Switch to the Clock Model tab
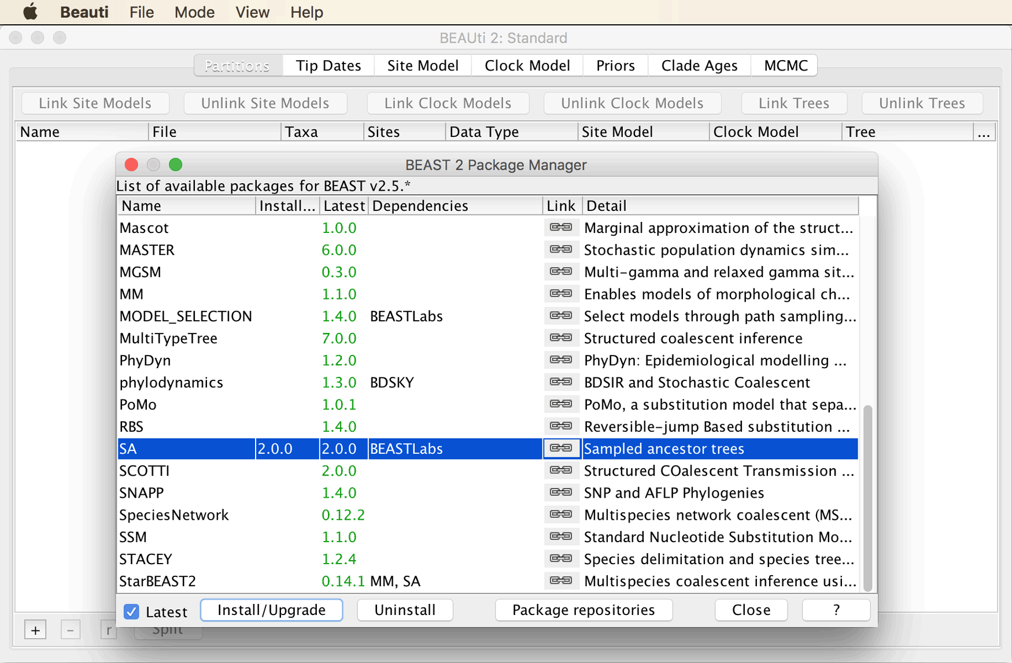Screen dimensions: 1012x663 coord(527,65)
